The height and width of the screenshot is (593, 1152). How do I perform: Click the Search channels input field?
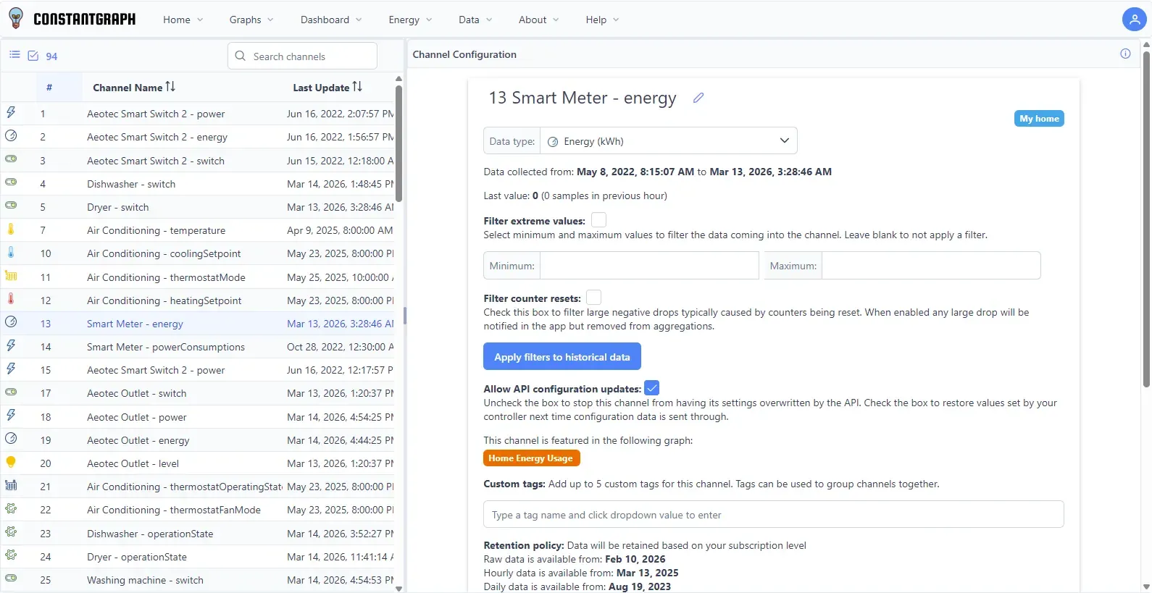tap(311, 56)
